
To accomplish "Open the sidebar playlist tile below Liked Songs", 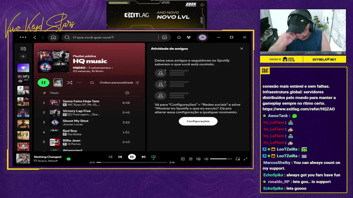I will pos(23,79).
